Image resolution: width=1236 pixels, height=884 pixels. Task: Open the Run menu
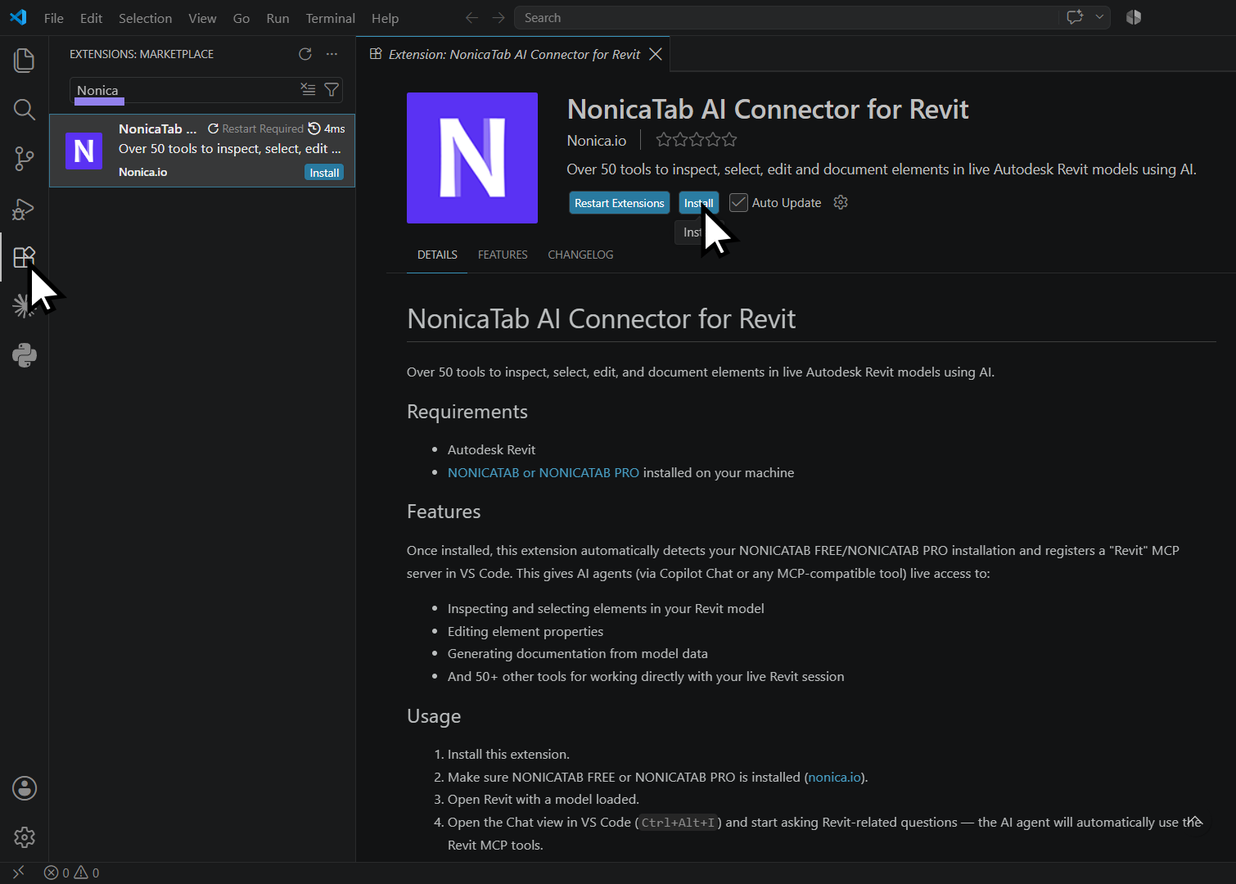277,18
